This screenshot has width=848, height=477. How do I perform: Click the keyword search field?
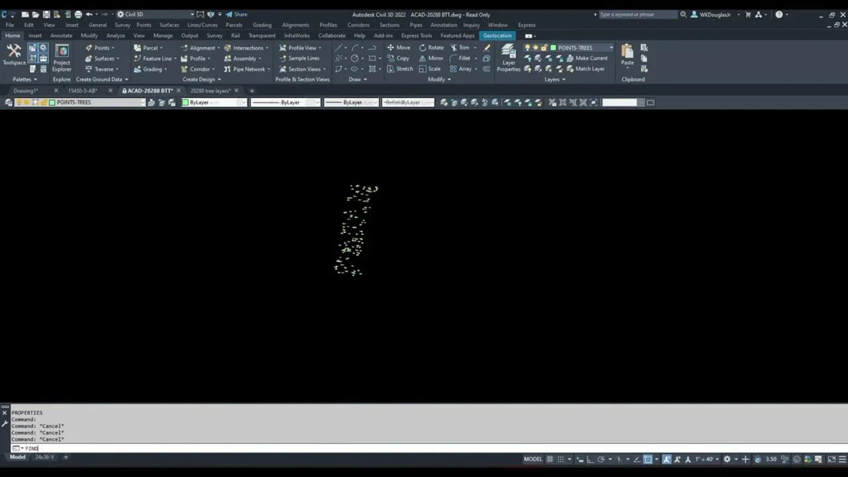(637, 15)
